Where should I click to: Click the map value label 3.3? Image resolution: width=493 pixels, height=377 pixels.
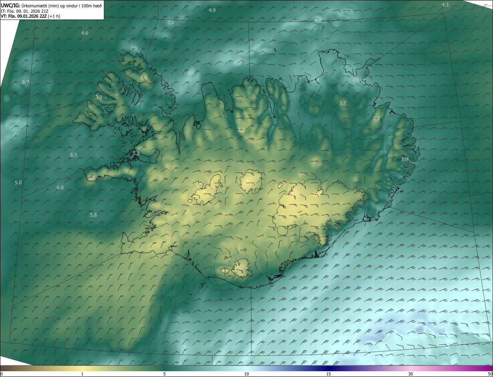pos(99,97)
